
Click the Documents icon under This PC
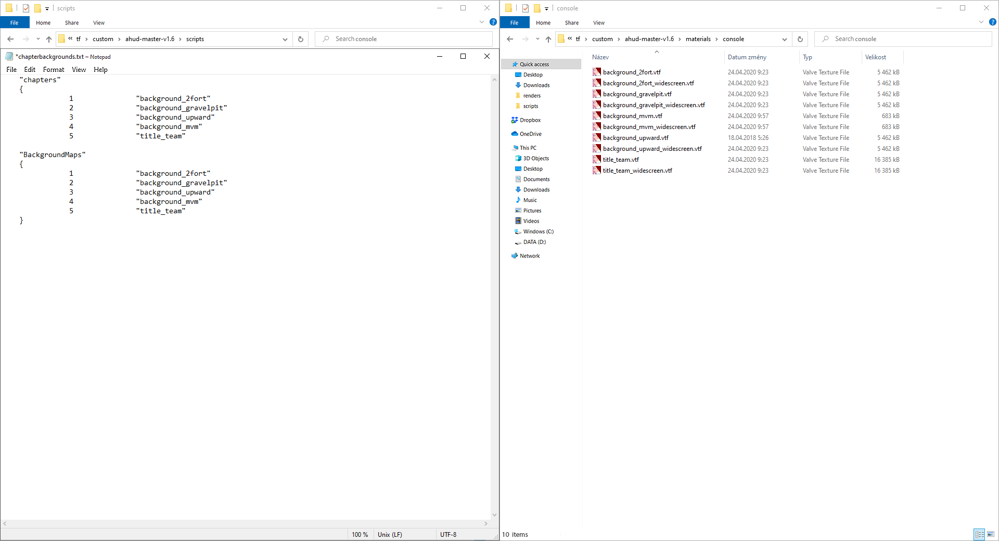tap(518, 179)
